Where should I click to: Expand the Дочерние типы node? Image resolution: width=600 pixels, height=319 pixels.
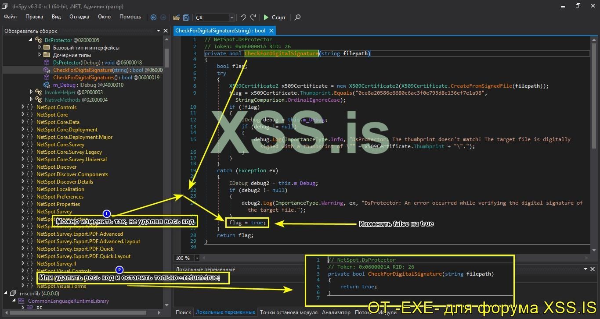pyautogui.click(x=40, y=55)
